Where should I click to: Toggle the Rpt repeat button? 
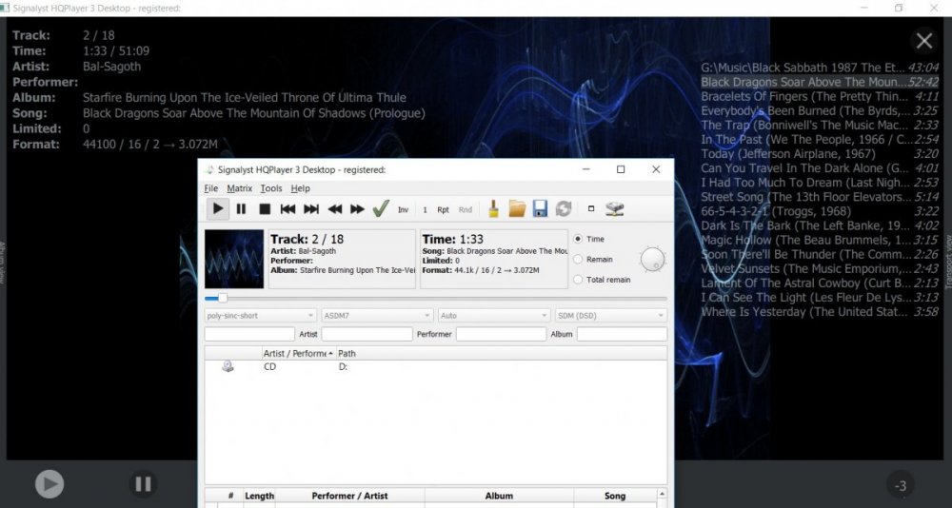(x=444, y=210)
